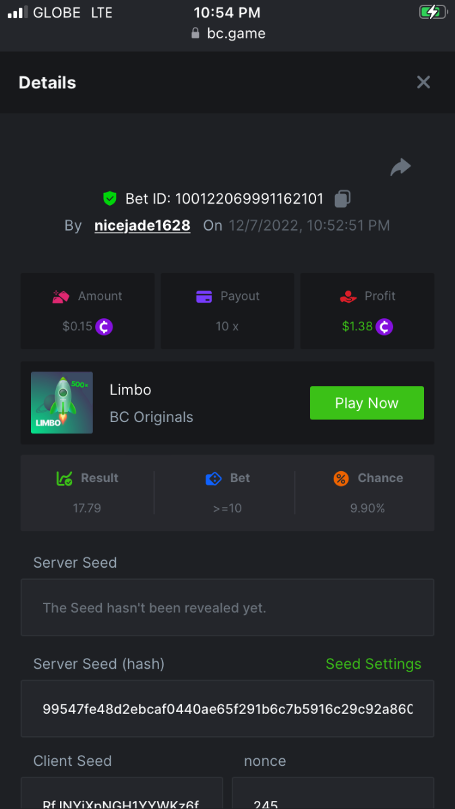The height and width of the screenshot is (809, 455).
Task: Click the Amount coin currency icon
Action: pyautogui.click(x=104, y=327)
